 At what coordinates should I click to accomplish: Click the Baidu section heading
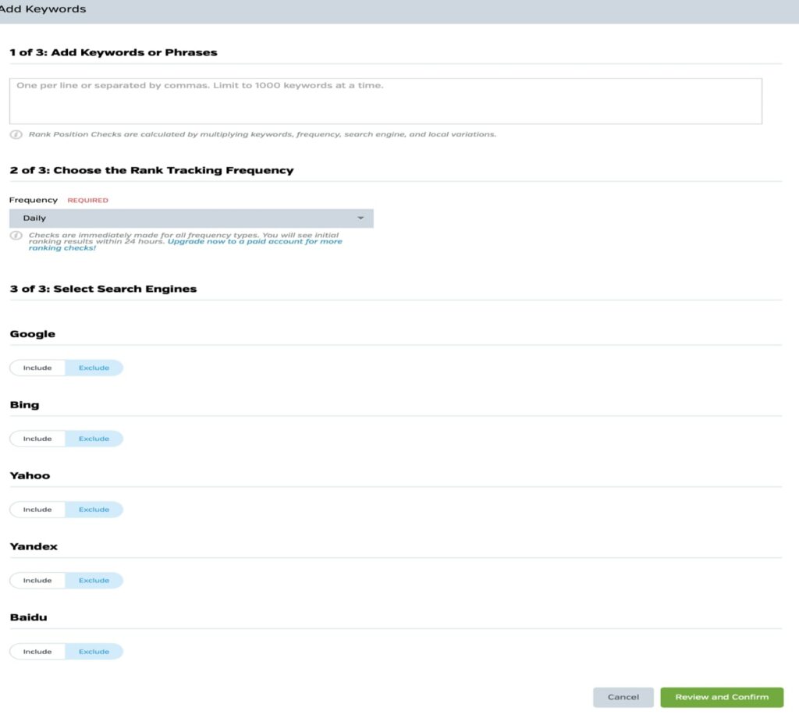tap(29, 617)
